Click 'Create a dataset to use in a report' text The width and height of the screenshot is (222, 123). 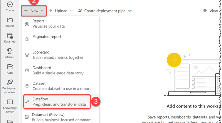pyautogui.click(x=62, y=89)
